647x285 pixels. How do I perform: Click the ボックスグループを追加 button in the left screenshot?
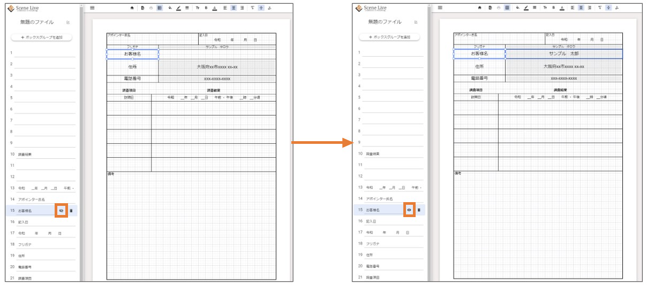click(x=42, y=37)
